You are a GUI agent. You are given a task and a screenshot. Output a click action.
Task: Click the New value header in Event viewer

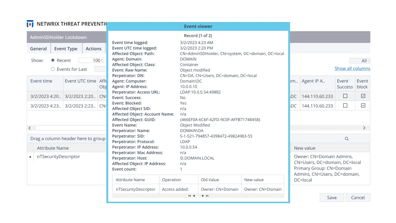click(263, 180)
